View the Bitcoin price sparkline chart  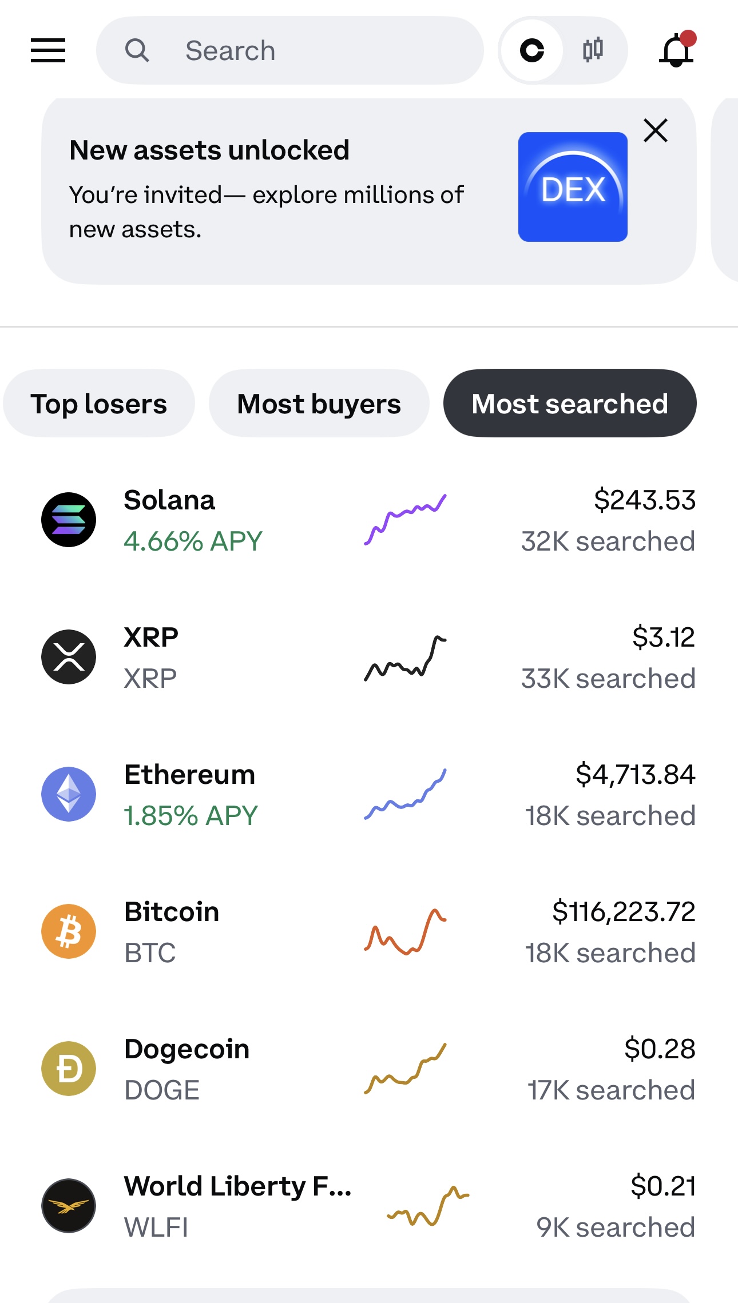click(x=405, y=931)
